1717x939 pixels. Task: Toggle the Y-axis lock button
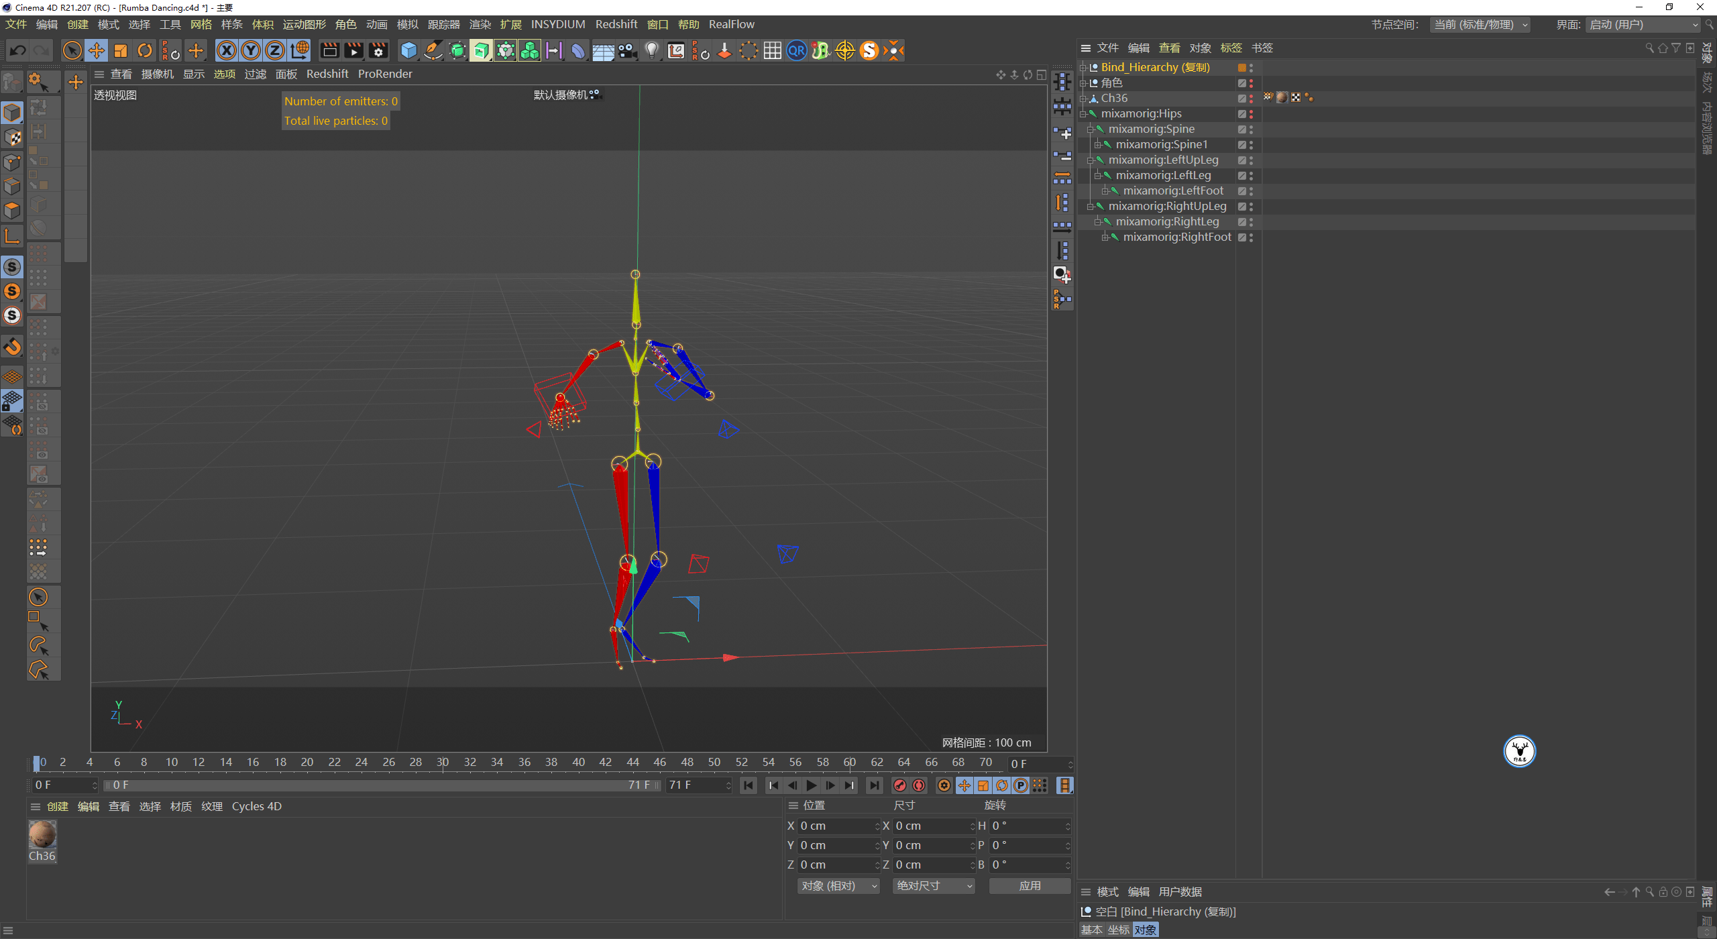[x=250, y=50]
